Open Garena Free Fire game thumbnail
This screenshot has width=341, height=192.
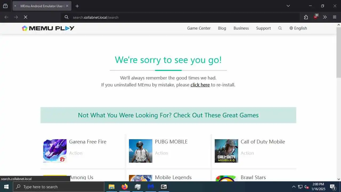pos(55,151)
